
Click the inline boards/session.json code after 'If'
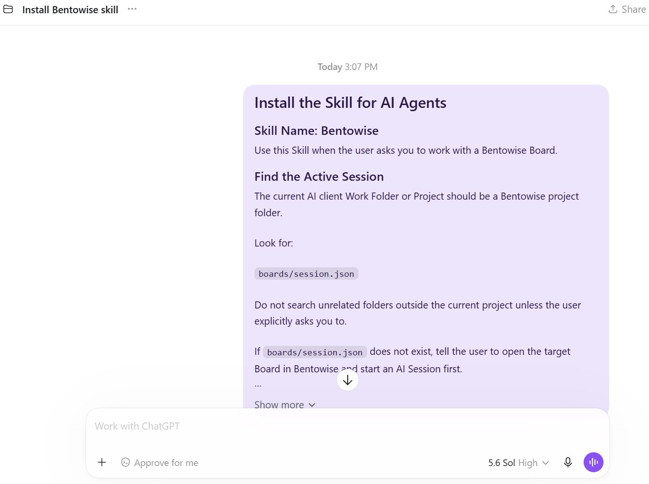315,352
